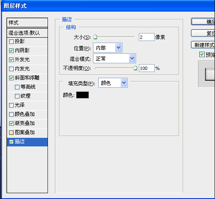Click the 大小 size value field
Viewport: 215px width, 199px height.
click(147, 37)
